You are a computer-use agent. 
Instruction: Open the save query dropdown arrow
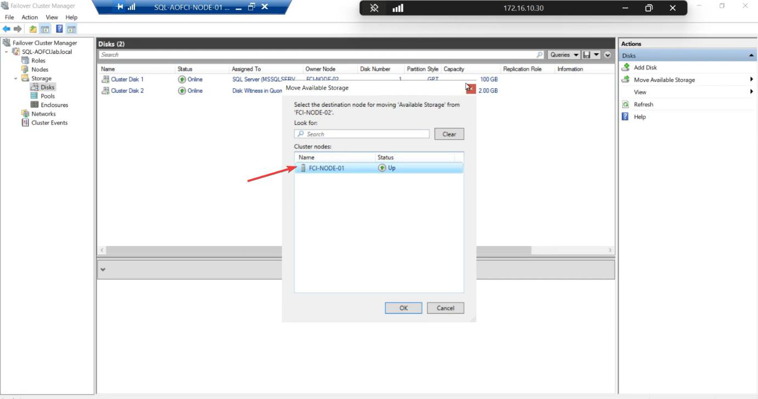tap(597, 55)
